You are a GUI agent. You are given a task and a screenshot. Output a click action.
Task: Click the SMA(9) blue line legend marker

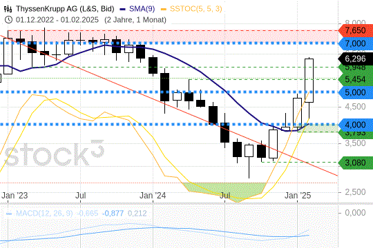[x=123, y=10]
